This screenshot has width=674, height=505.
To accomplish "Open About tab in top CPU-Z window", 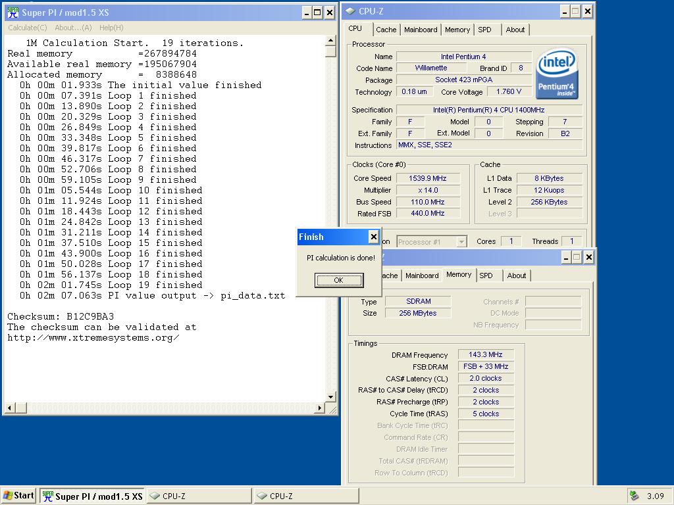I will (x=515, y=30).
